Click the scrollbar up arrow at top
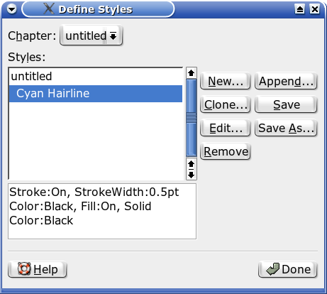This screenshot has width=327, height=294. coord(191,72)
